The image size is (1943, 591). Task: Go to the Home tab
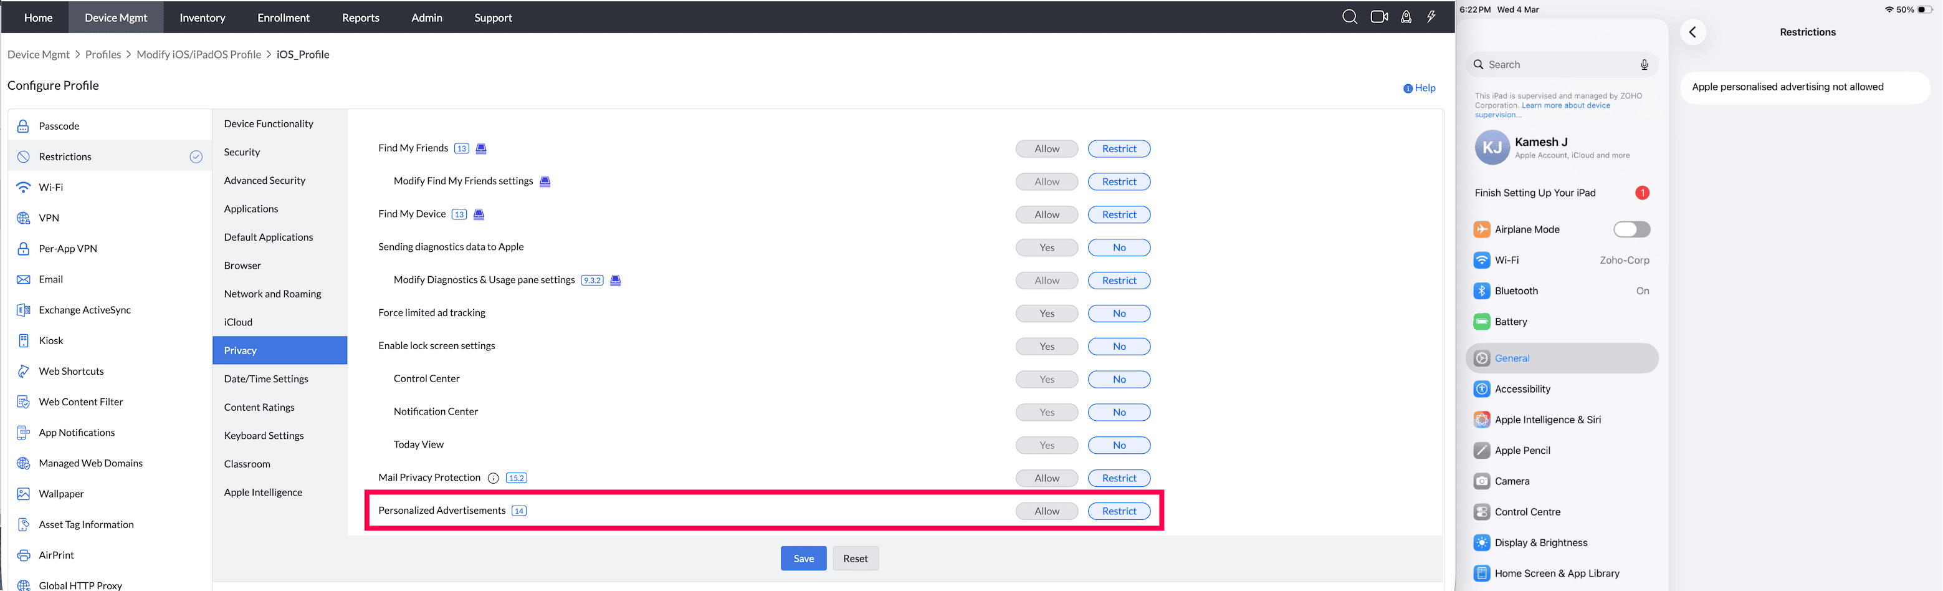point(39,17)
